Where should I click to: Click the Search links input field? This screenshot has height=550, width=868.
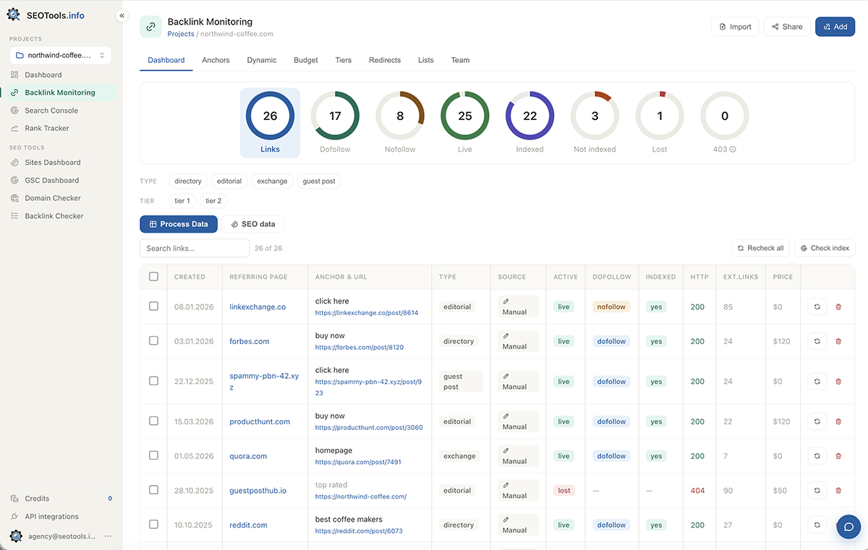point(195,248)
